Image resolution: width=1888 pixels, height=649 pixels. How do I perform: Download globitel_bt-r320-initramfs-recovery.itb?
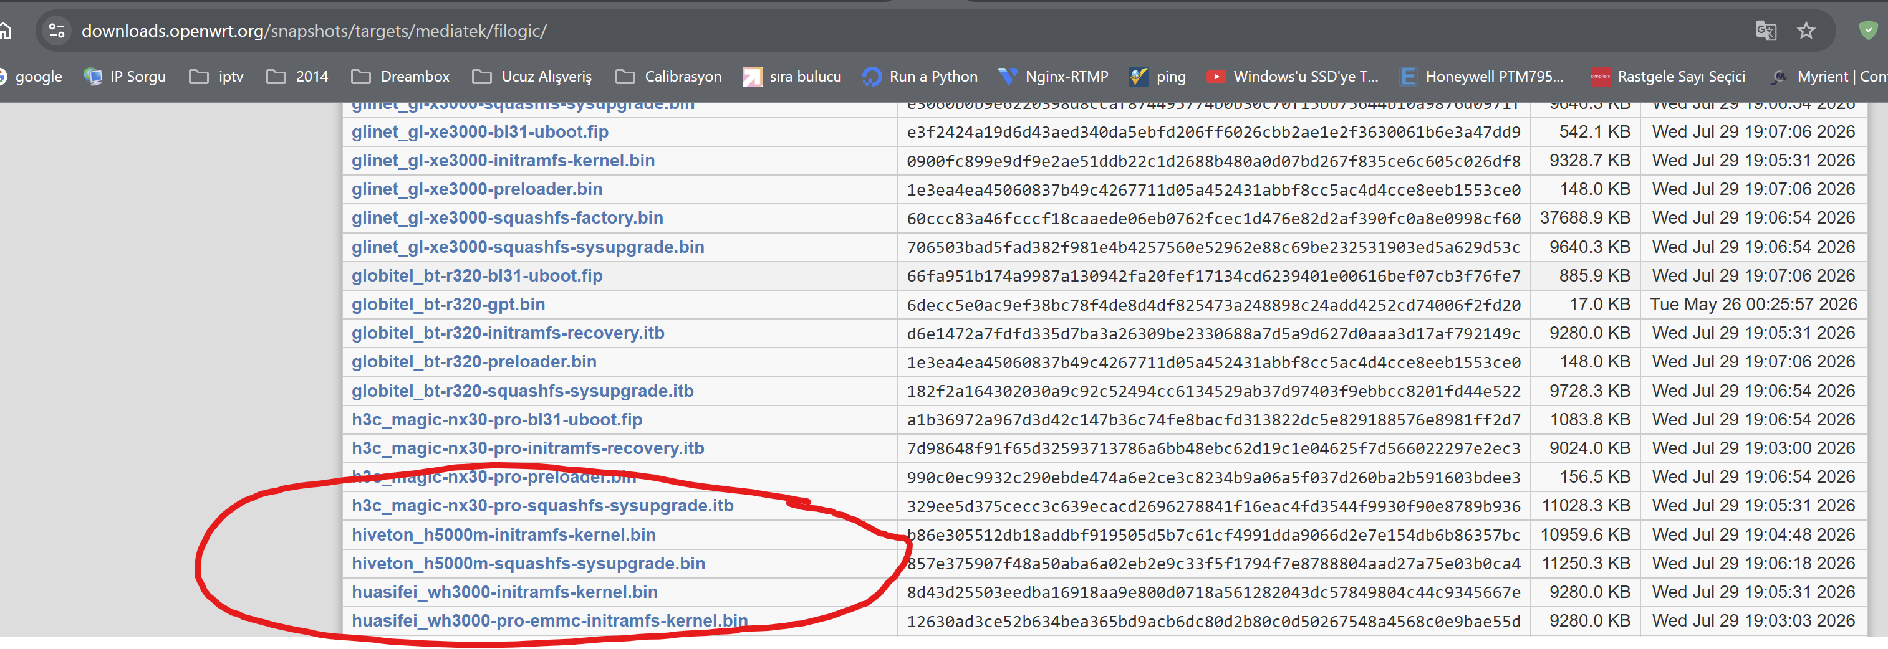tap(508, 333)
